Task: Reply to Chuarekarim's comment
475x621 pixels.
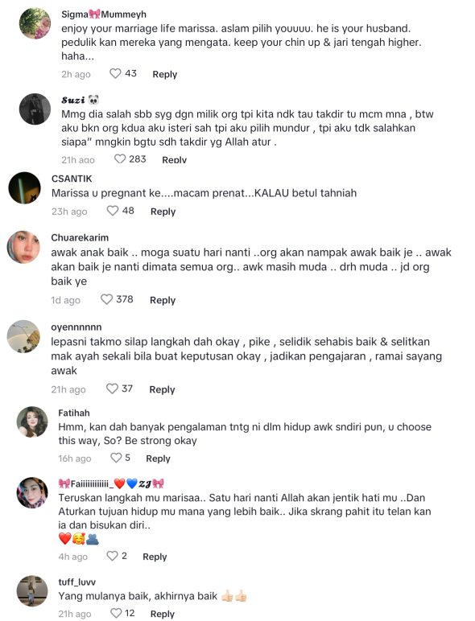Action: click(163, 300)
